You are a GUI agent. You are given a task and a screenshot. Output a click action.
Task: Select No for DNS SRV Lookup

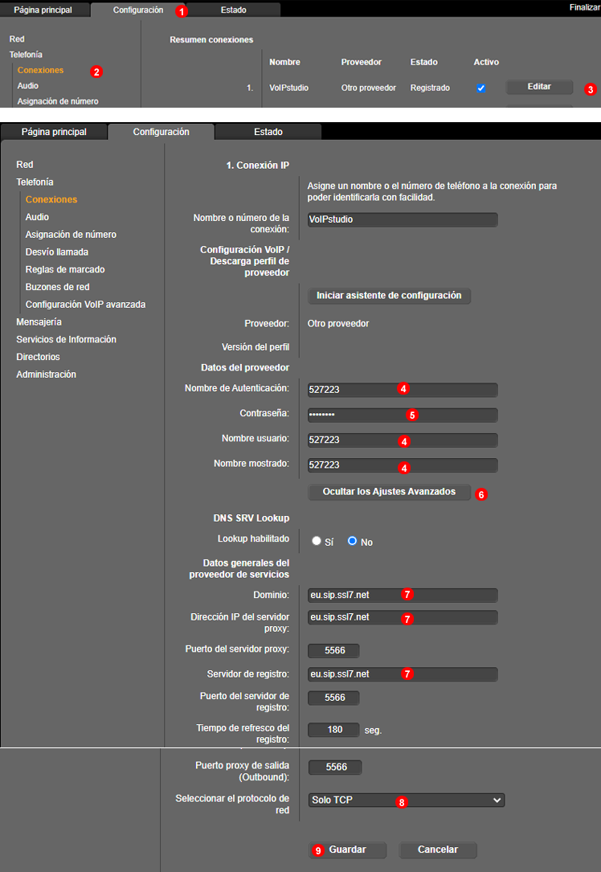(352, 541)
